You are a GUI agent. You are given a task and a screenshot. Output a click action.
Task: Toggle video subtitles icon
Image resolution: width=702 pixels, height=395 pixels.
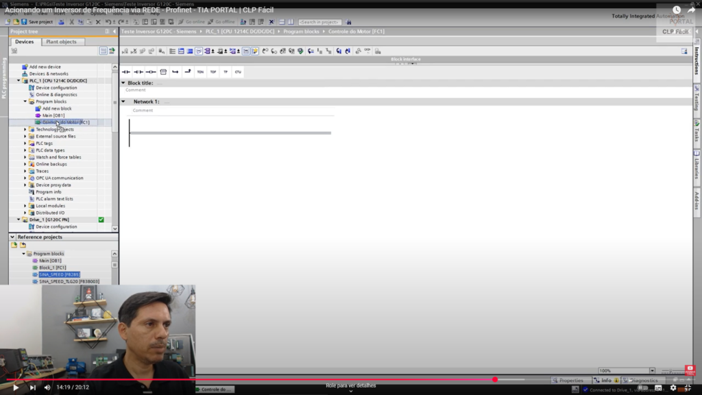[x=658, y=388]
